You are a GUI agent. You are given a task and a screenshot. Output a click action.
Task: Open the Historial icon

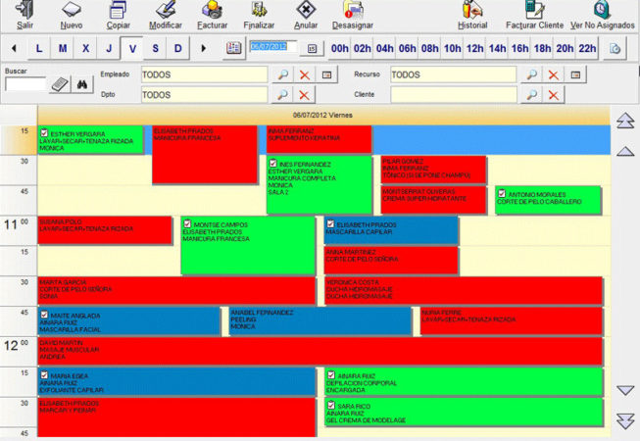pyautogui.click(x=472, y=10)
